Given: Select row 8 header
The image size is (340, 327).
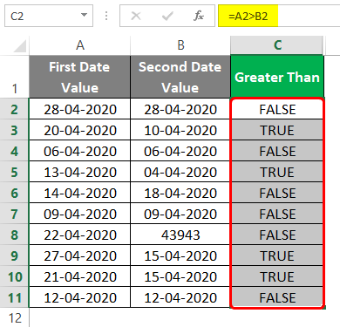Looking at the screenshot, I should (x=15, y=235).
